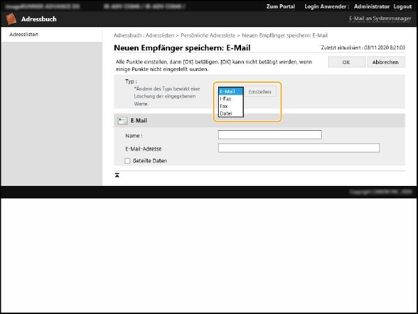The height and width of the screenshot is (314, 418).
Task: Navigate to Persönliche Adressliste breadcrumb
Action: [210, 36]
